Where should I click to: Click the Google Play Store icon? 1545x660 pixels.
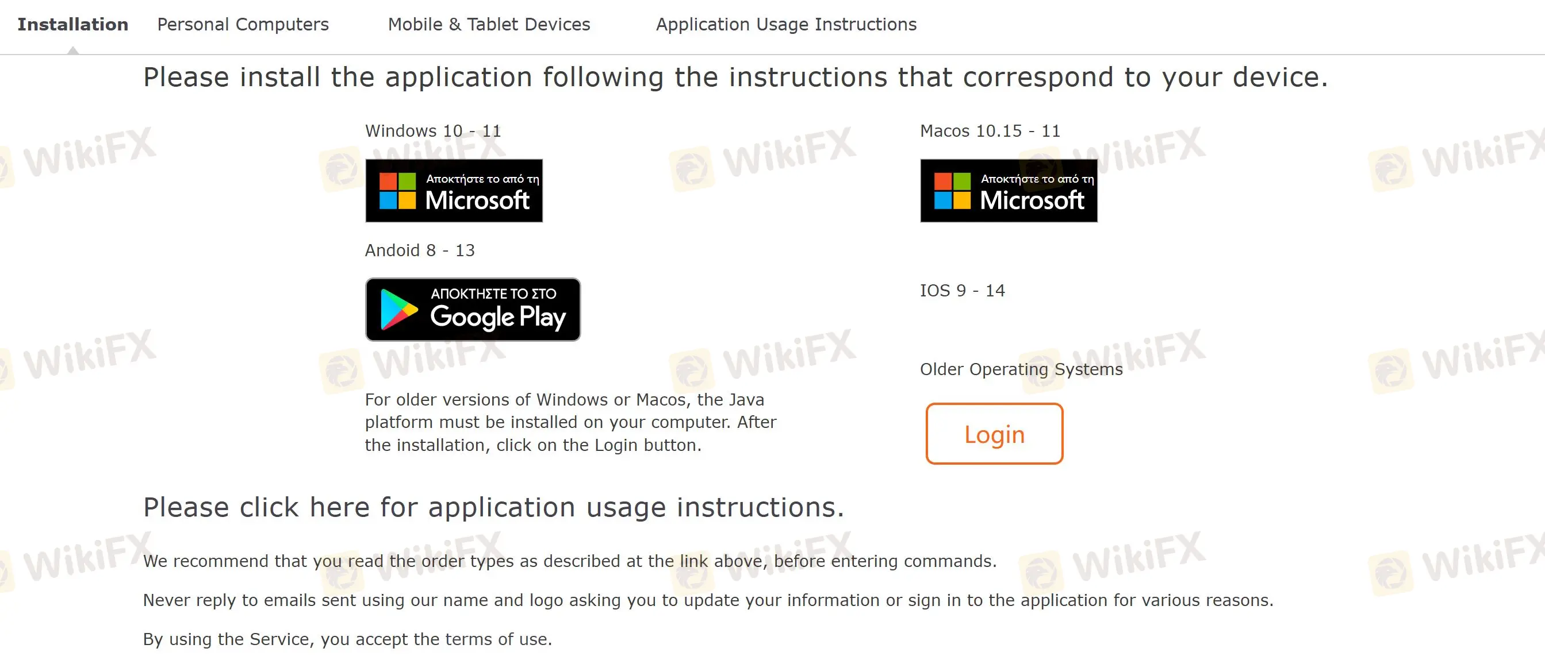[473, 309]
